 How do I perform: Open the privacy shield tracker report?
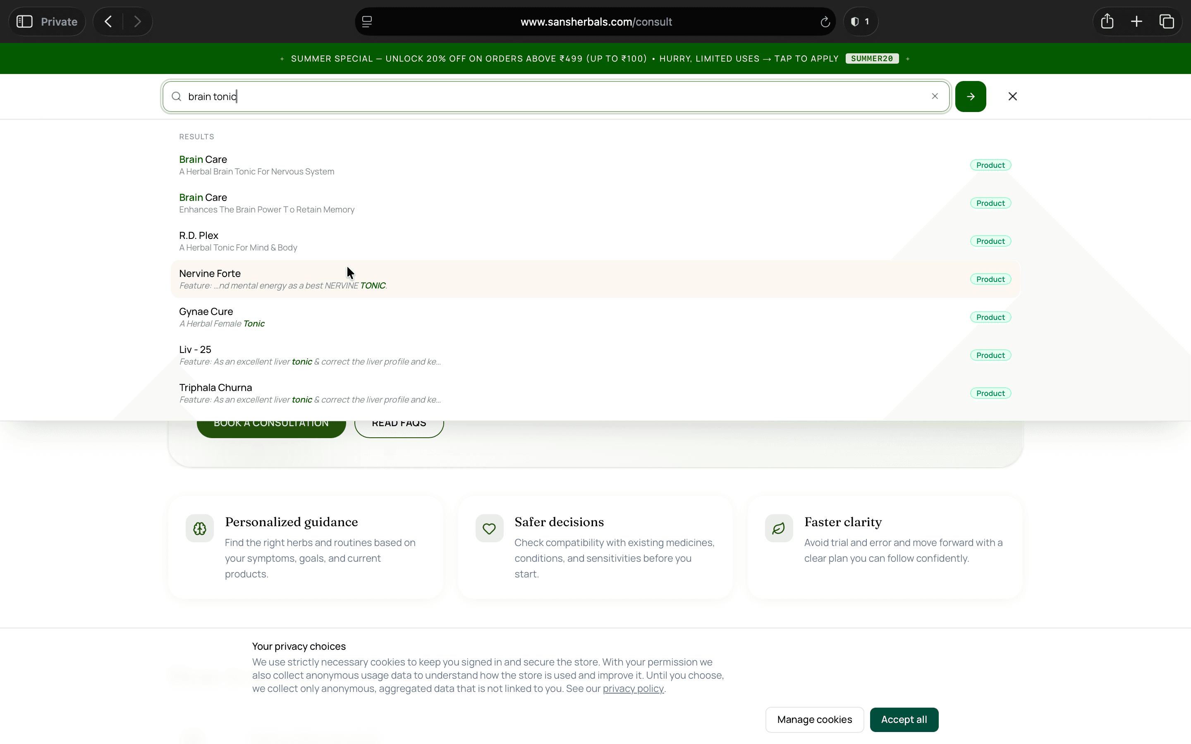(860, 21)
